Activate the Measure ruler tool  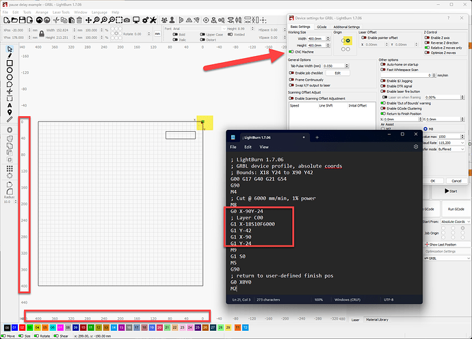10,120
